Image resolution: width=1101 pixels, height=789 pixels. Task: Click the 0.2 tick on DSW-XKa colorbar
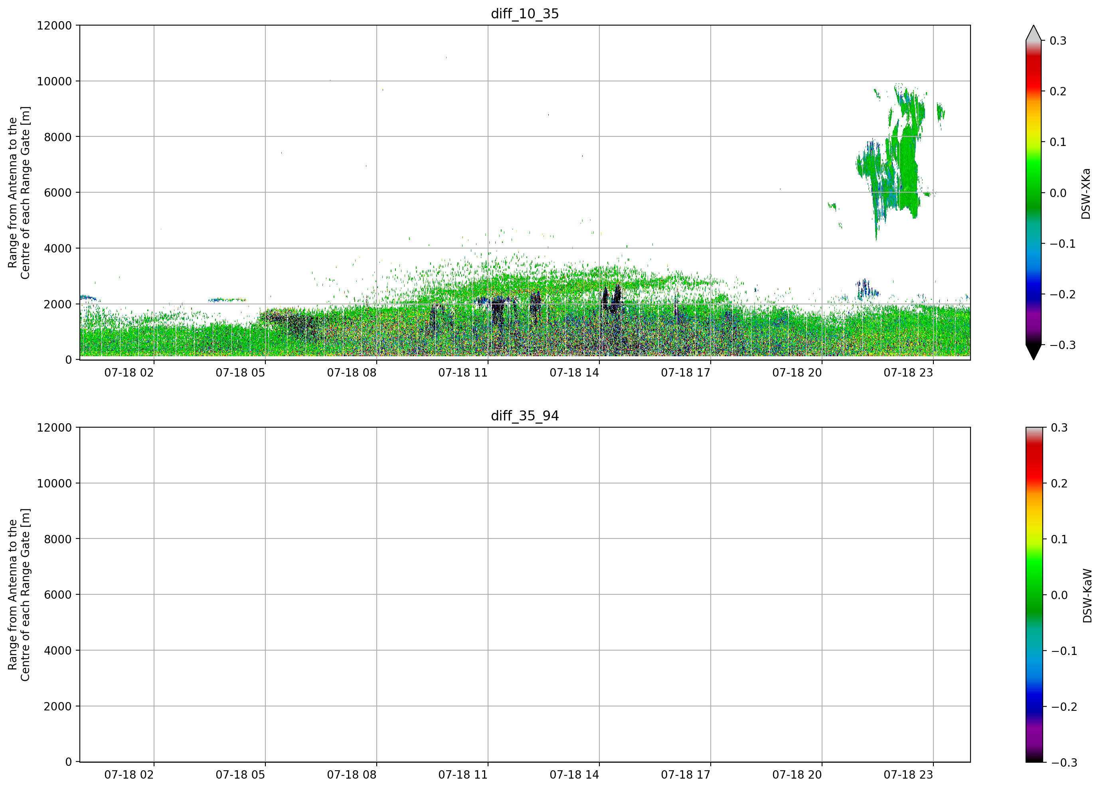[x=1058, y=91]
